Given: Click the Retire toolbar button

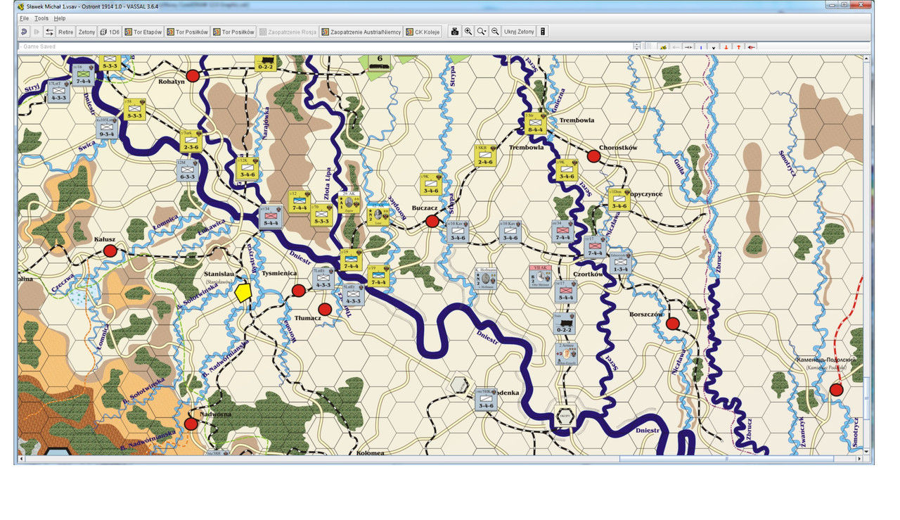Looking at the screenshot, I should 66,32.
